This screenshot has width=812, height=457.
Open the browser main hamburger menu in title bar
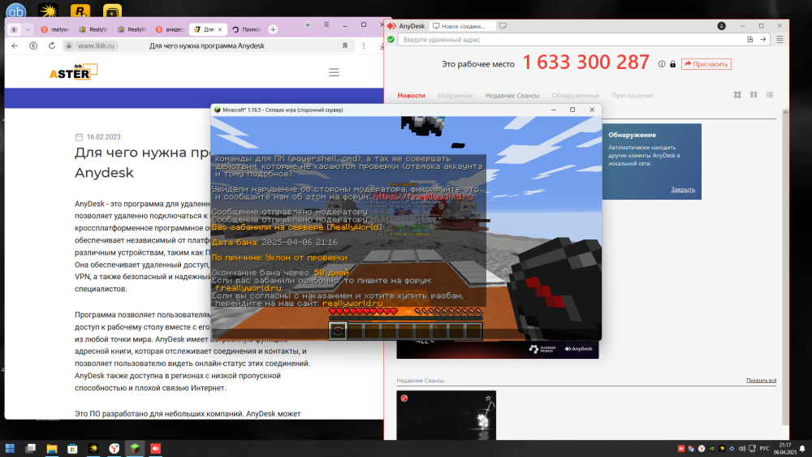326,24
